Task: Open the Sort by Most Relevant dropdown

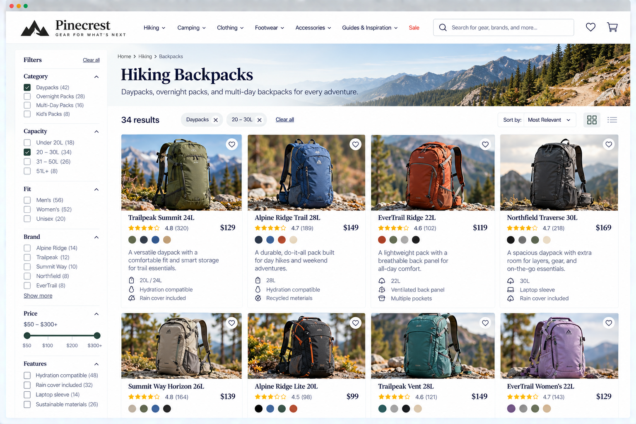Action: [550, 120]
